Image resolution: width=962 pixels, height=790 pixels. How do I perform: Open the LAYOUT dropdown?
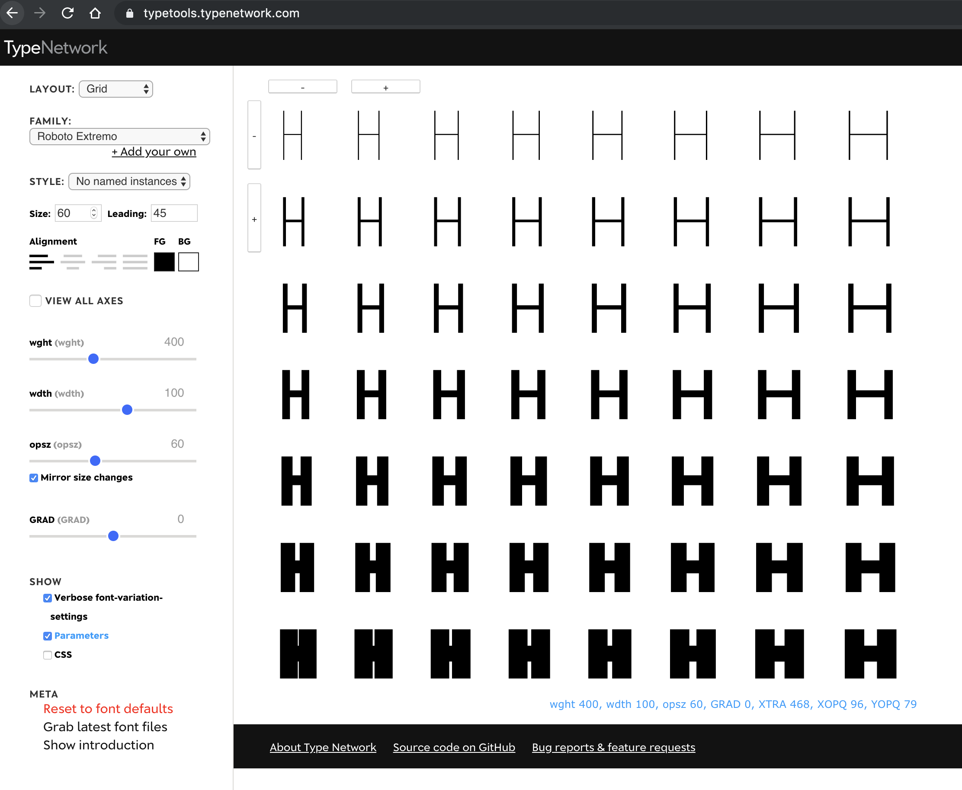[x=115, y=89]
